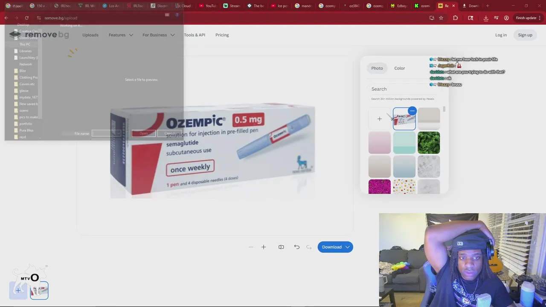This screenshot has width=546, height=307.
Task: Reload the remove.bg page
Action: point(26,18)
